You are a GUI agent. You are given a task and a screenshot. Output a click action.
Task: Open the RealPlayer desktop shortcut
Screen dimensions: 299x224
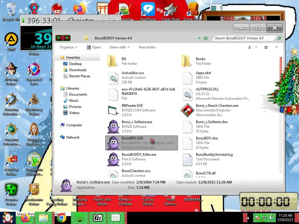pyautogui.click(x=148, y=11)
